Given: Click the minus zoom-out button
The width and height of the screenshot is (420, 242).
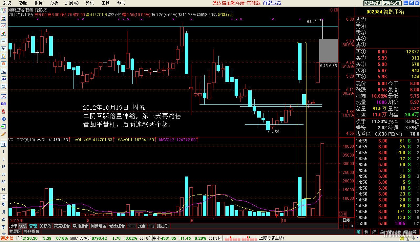Looking at the screenshot, I should (x=347, y=226).
